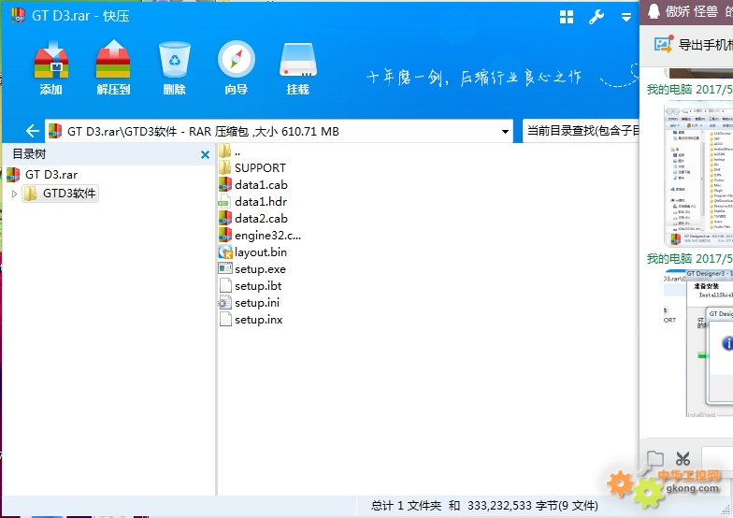Click the SUPPORT folder icon

tap(225, 167)
